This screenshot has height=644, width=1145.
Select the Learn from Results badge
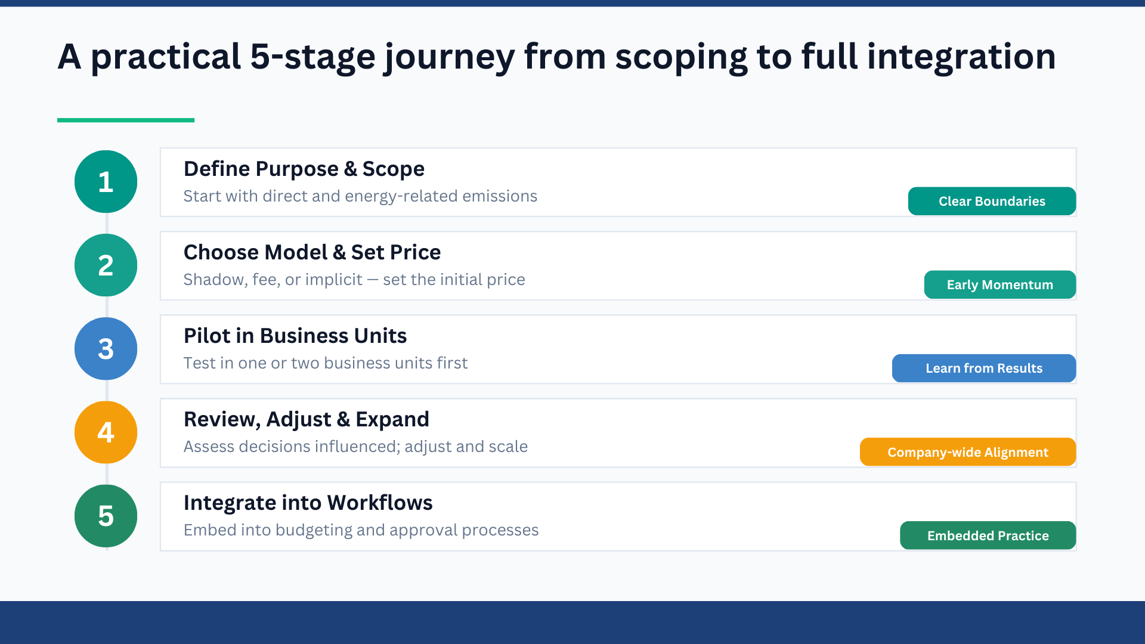(x=983, y=368)
